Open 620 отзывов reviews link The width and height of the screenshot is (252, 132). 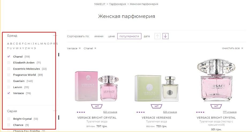[x=110, y=112]
